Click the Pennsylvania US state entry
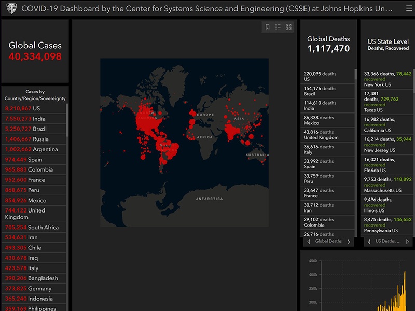 click(387, 225)
